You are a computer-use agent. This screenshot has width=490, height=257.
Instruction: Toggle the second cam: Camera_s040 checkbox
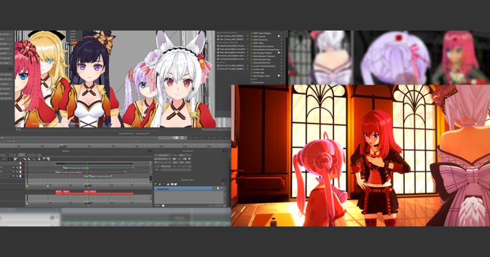[218, 40]
